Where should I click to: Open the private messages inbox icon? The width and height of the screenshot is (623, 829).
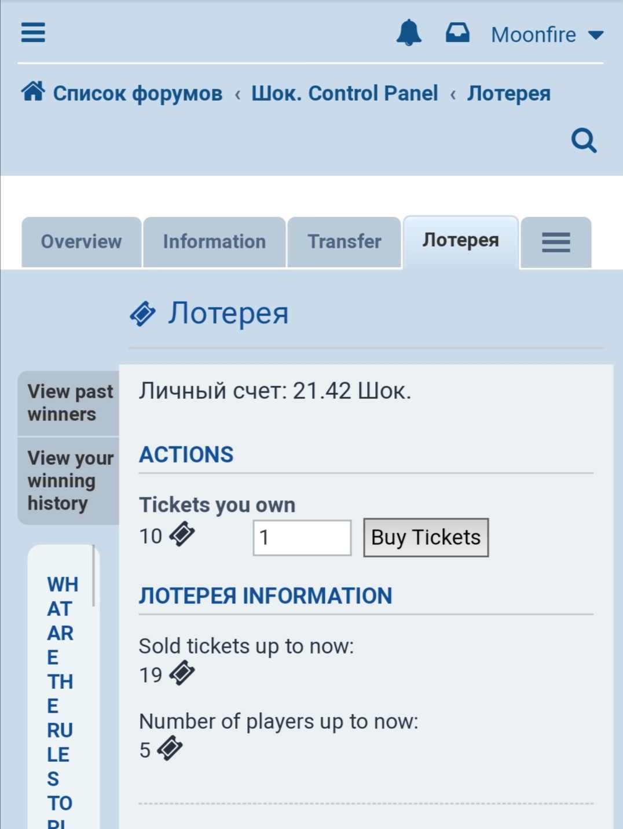(x=457, y=32)
